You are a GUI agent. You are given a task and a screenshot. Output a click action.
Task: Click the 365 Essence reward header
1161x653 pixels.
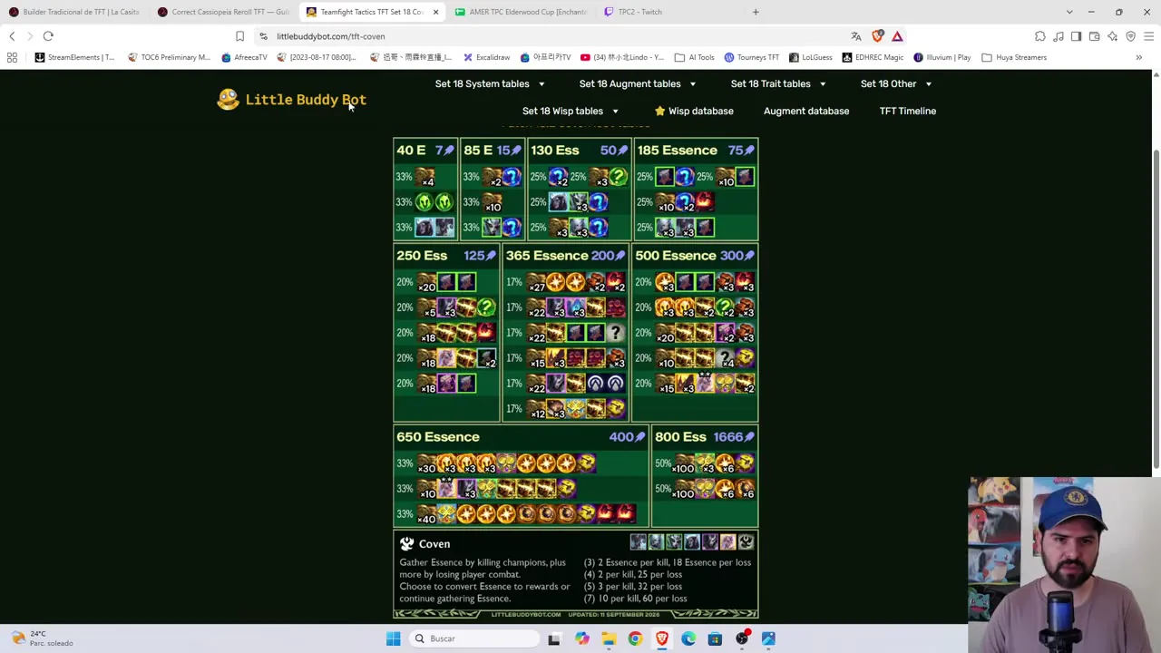pyautogui.click(x=566, y=256)
